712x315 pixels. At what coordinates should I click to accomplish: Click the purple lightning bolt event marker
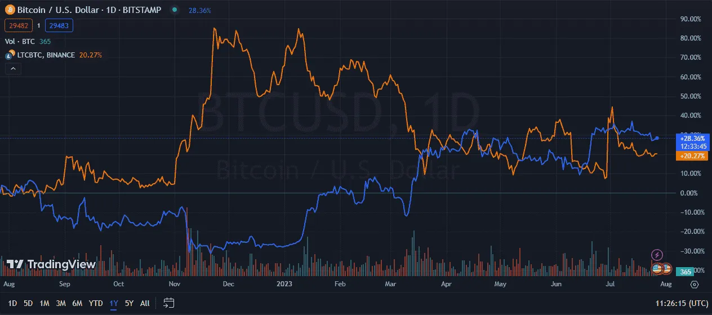(x=657, y=255)
